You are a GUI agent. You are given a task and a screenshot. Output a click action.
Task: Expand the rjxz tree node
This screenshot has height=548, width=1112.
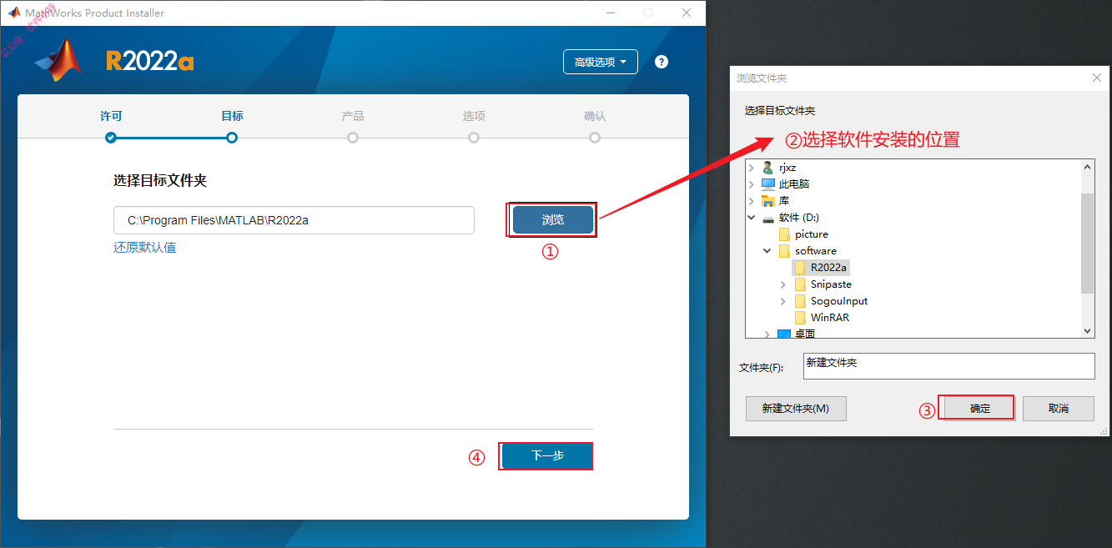click(752, 168)
